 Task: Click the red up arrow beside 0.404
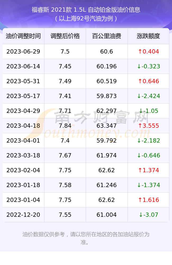pos(140,52)
